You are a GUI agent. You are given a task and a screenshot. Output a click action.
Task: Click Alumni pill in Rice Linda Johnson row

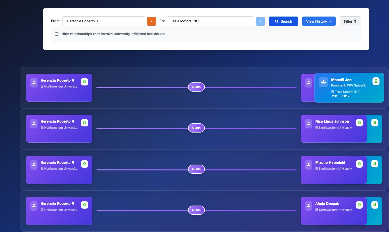[196, 128]
